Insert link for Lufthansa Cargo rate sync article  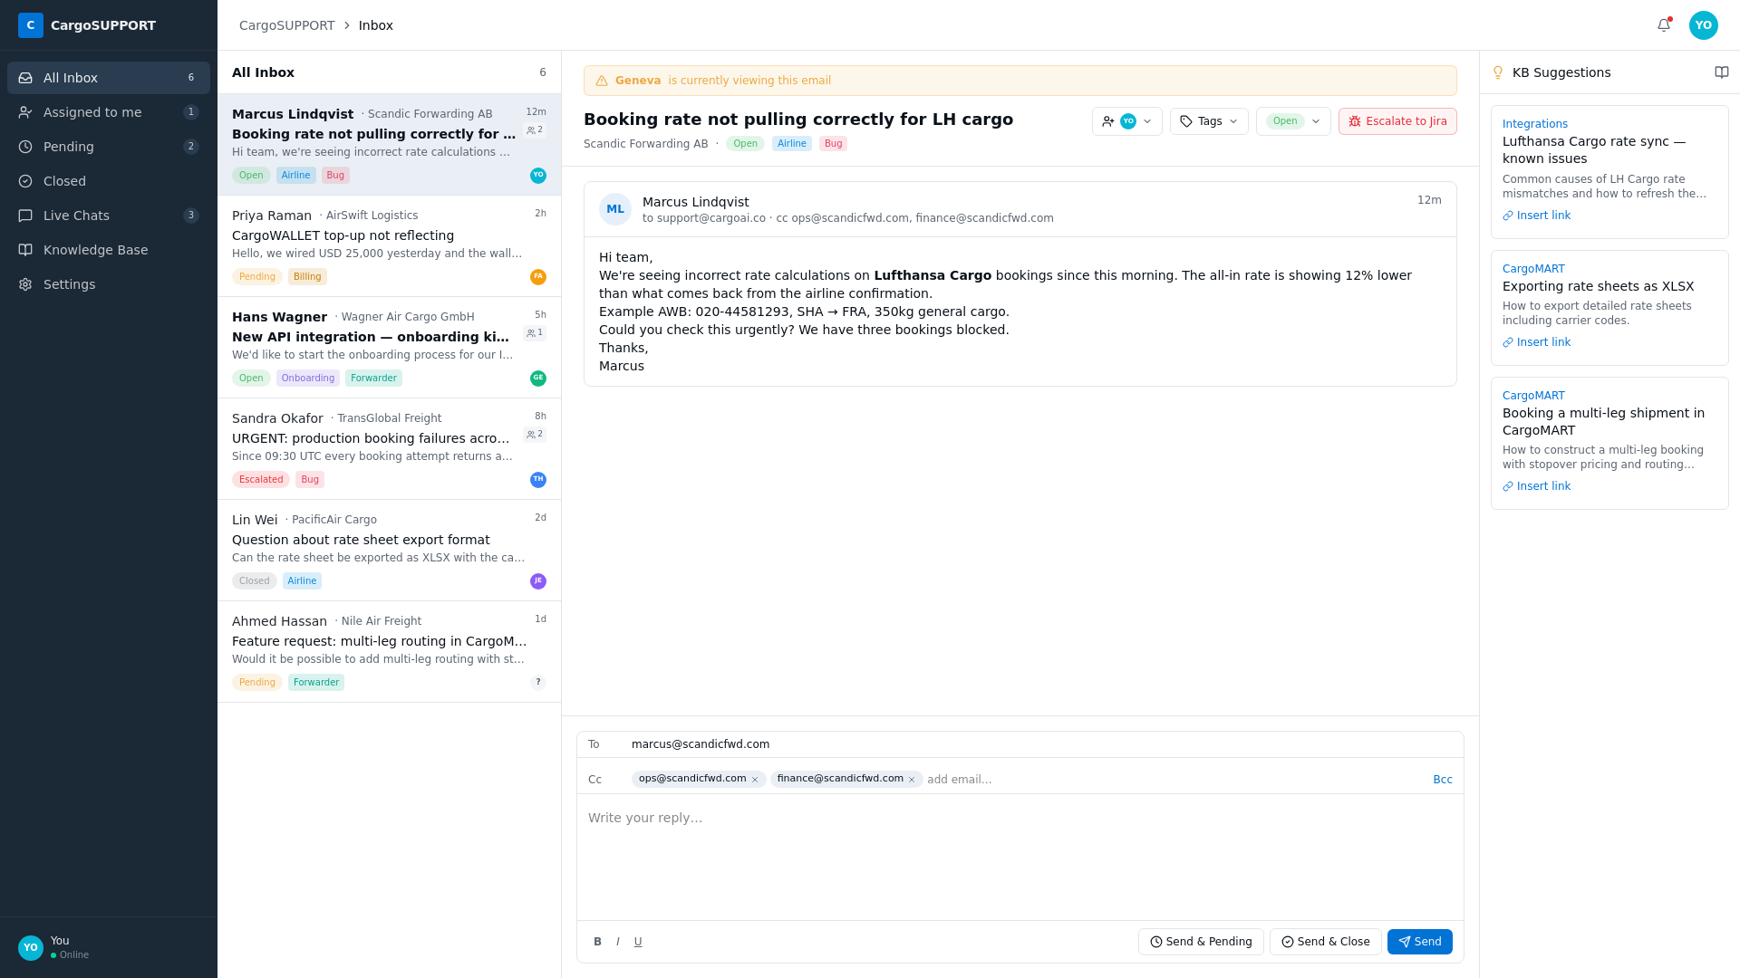(x=1536, y=216)
